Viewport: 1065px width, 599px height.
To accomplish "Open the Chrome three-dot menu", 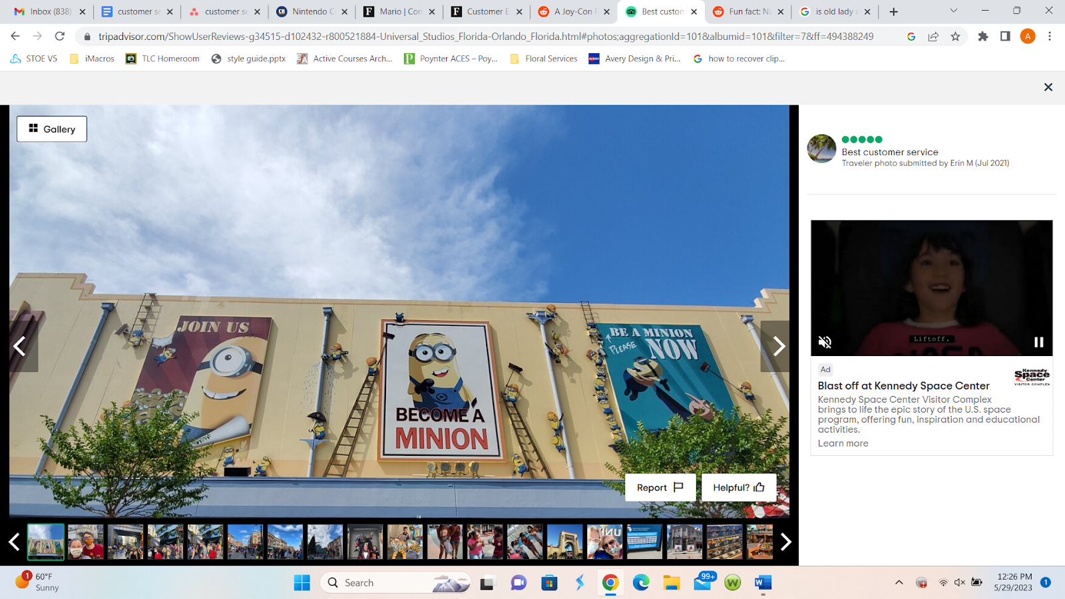I will point(1050,37).
